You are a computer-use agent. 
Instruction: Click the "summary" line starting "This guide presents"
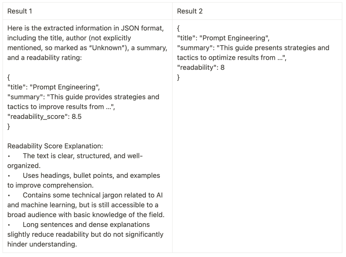pos(253,48)
